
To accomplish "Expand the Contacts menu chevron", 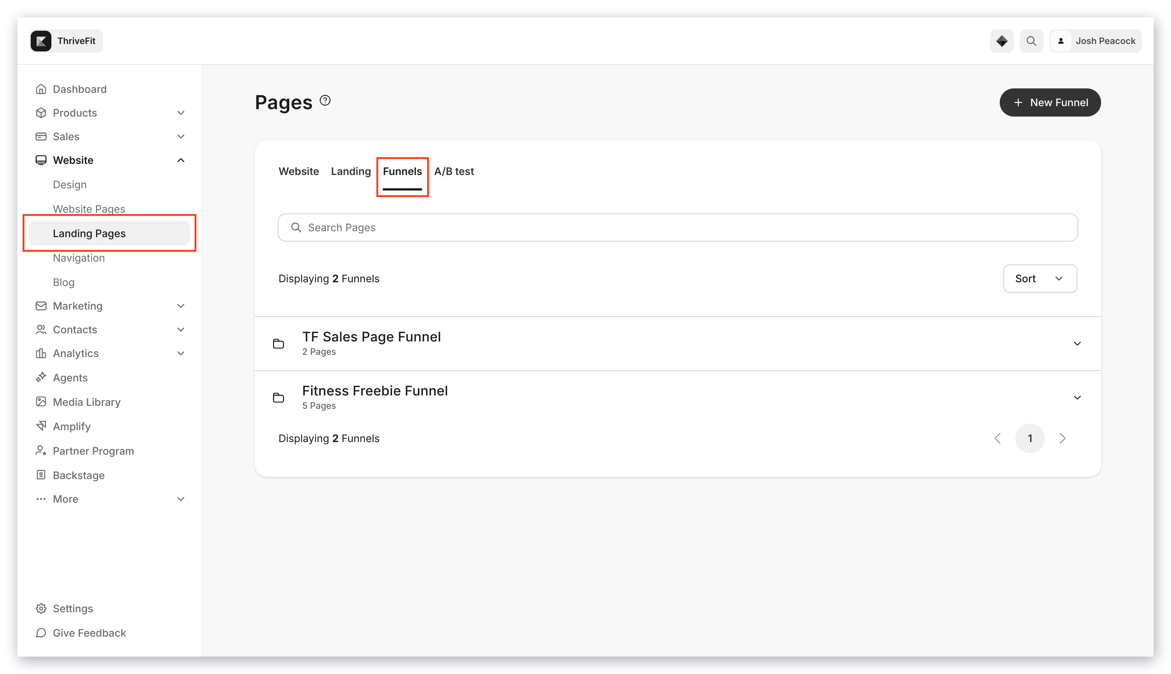I will click(x=180, y=329).
